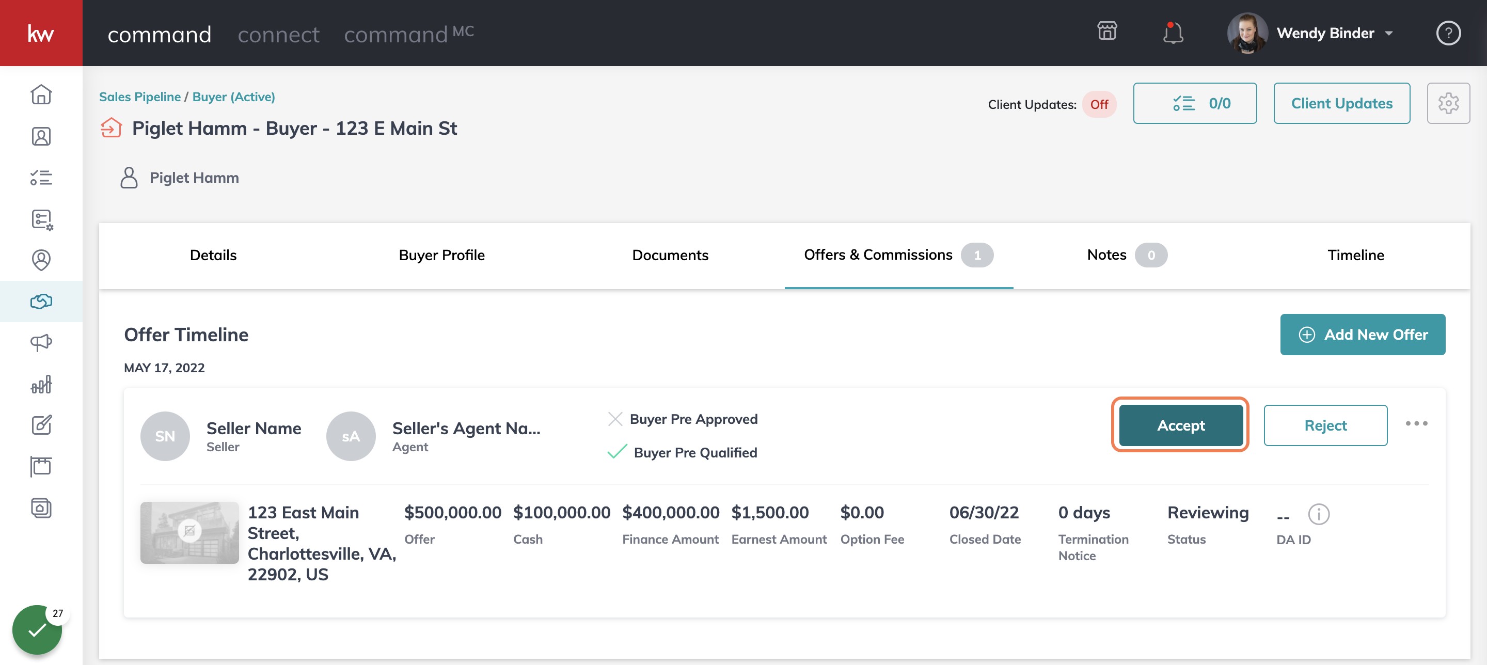Open the offer three-dots more menu
The height and width of the screenshot is (665, 1487).
tap(1416, 424)
